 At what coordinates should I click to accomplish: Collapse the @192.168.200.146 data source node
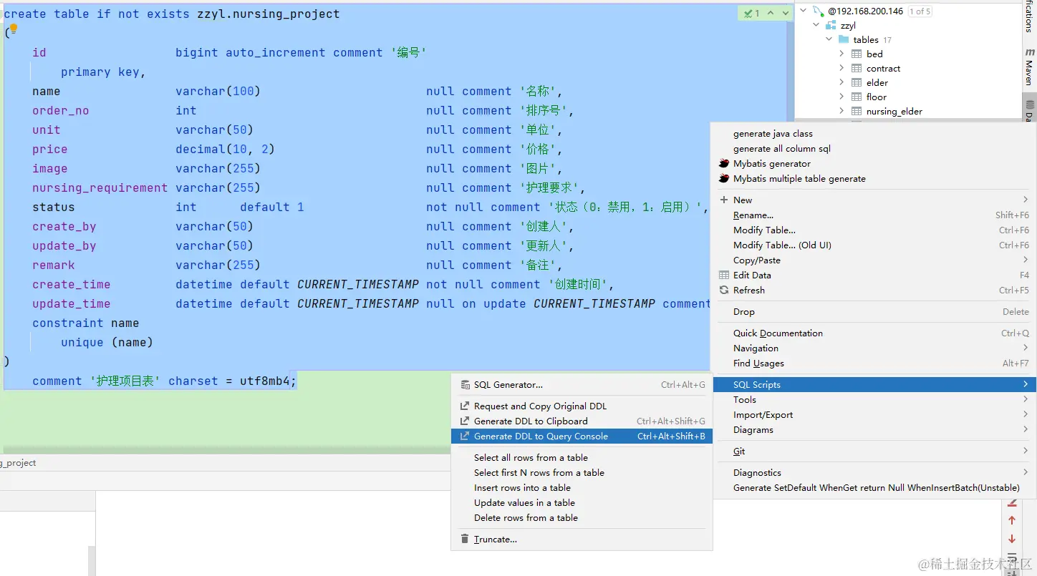(x=804, y=11)
